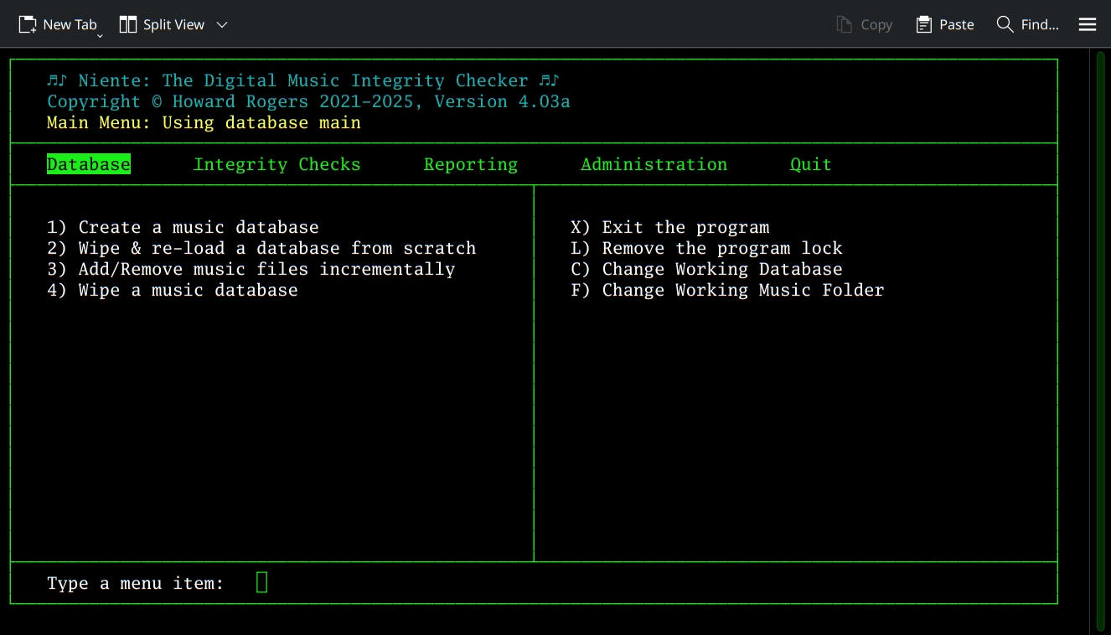
Task: Select option 1 Create a music database
Action: pos(183,226)
